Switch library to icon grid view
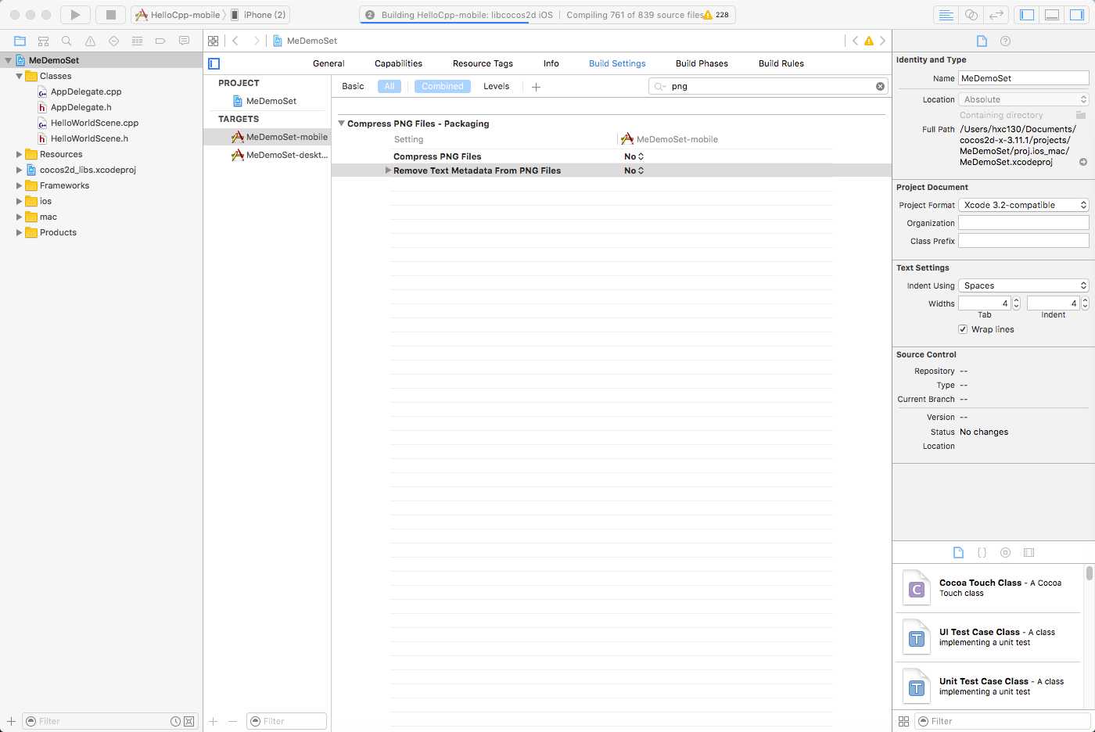This screenshot has width=1095, height=732. [x=903, y=721]
